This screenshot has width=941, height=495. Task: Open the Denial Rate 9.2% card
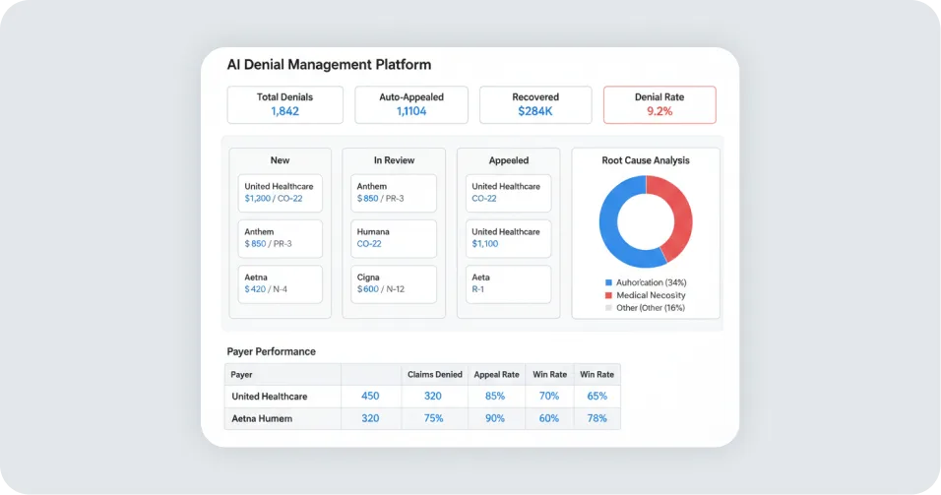pyautogui.click(x=659, y=105)
